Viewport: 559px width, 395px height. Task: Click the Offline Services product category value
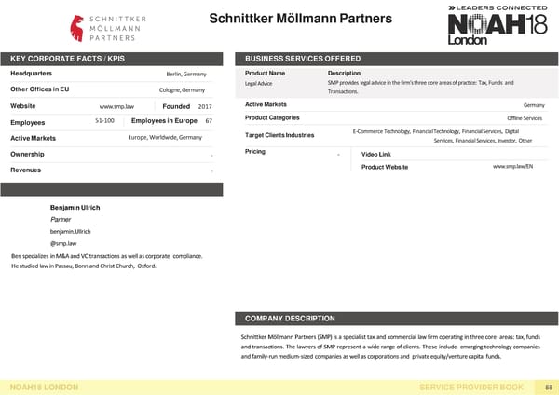[x=525, y=118]
